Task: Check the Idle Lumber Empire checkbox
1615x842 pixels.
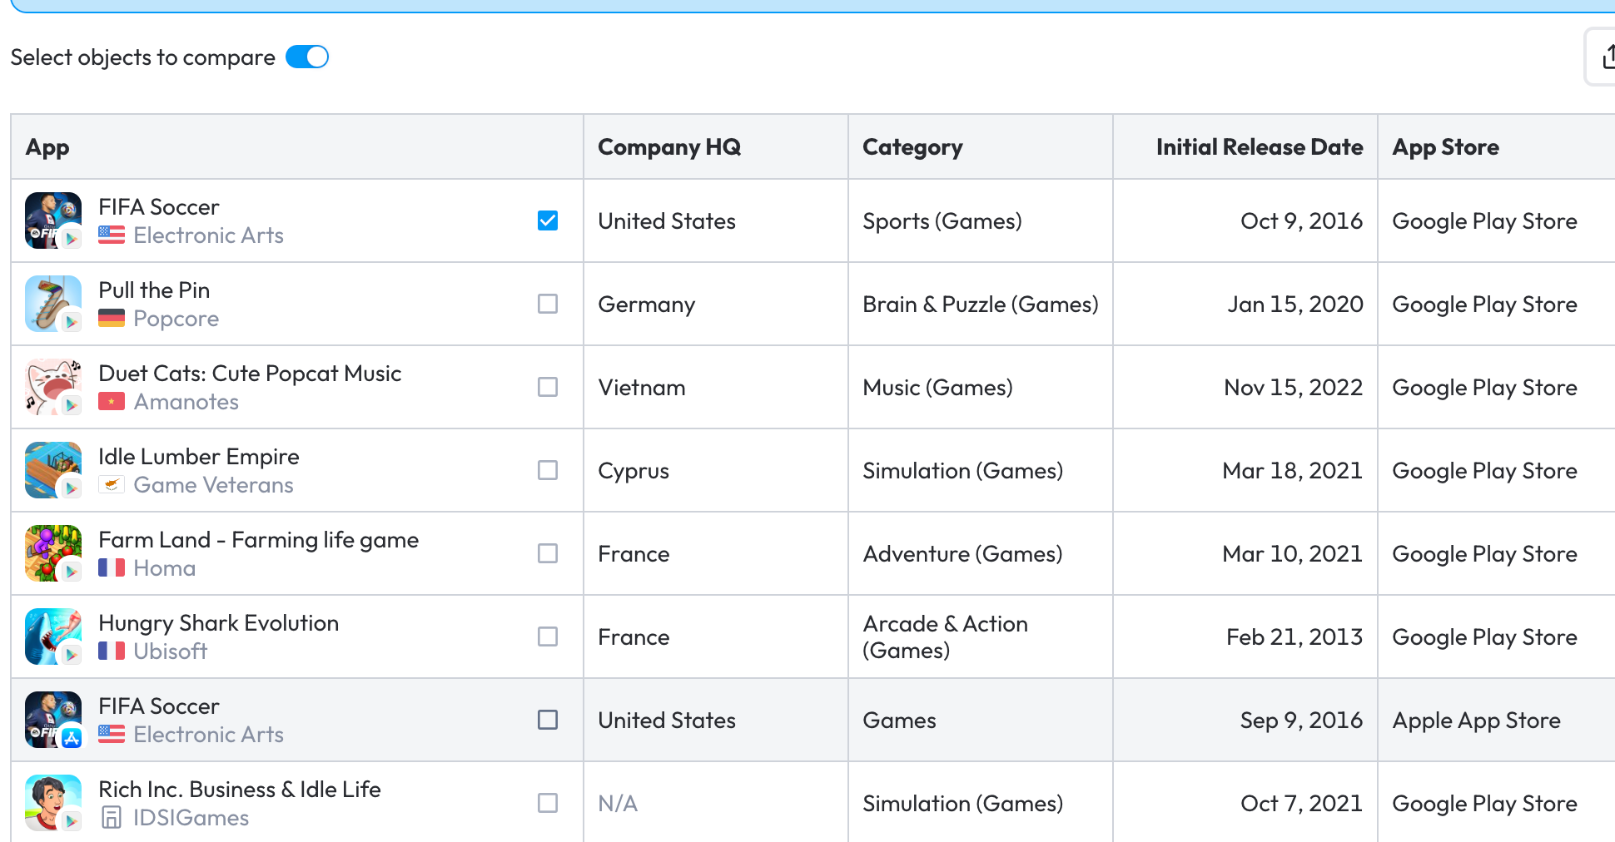Action: click(548, 470)
